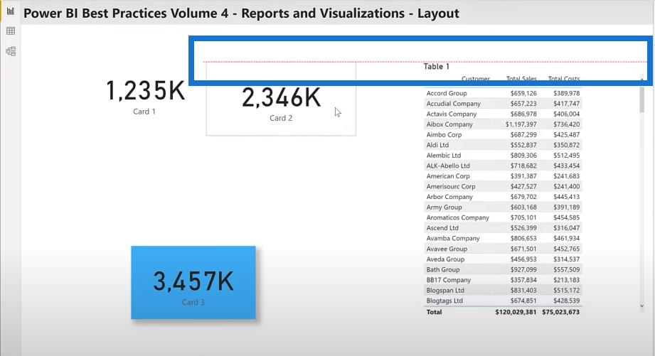The height and width of the screenshot is (356, 655).
Task: Select the blue Card 3 visual
Action: [x=193, y=283]
